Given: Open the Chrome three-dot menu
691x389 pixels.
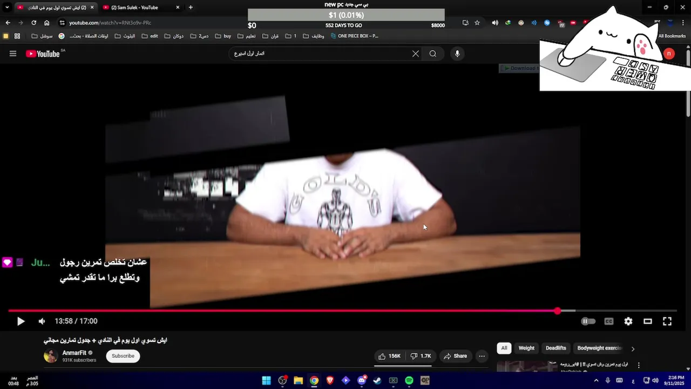Looking at the screenshot, I should point(683,23).
